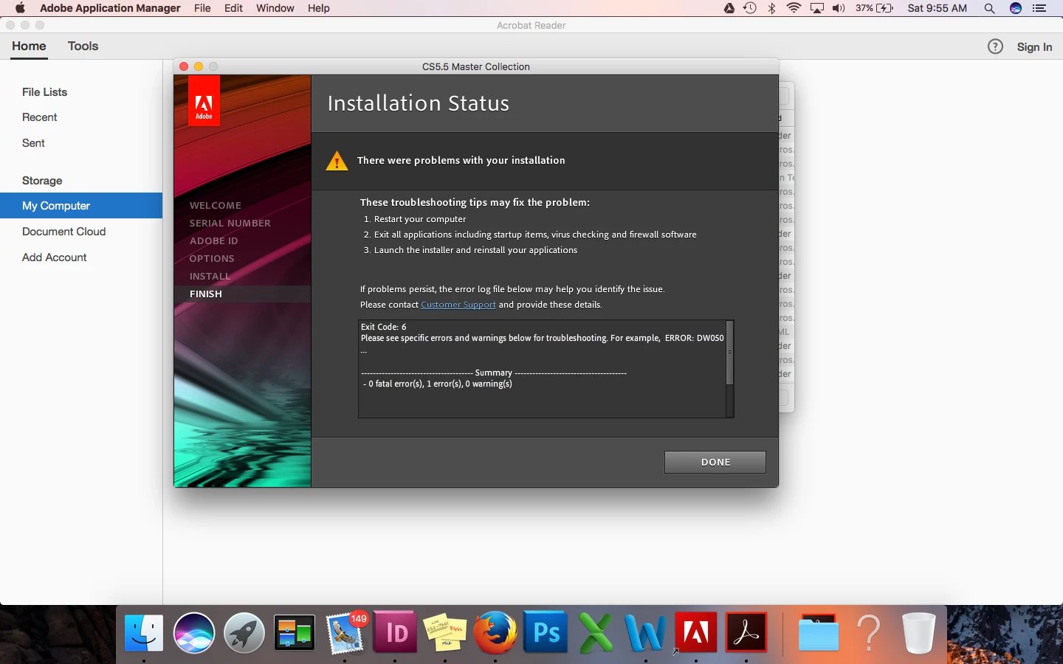Open Finder from the dock
Image resolution: width=1063 pixels, height=664 pixels.
point(144,633)
